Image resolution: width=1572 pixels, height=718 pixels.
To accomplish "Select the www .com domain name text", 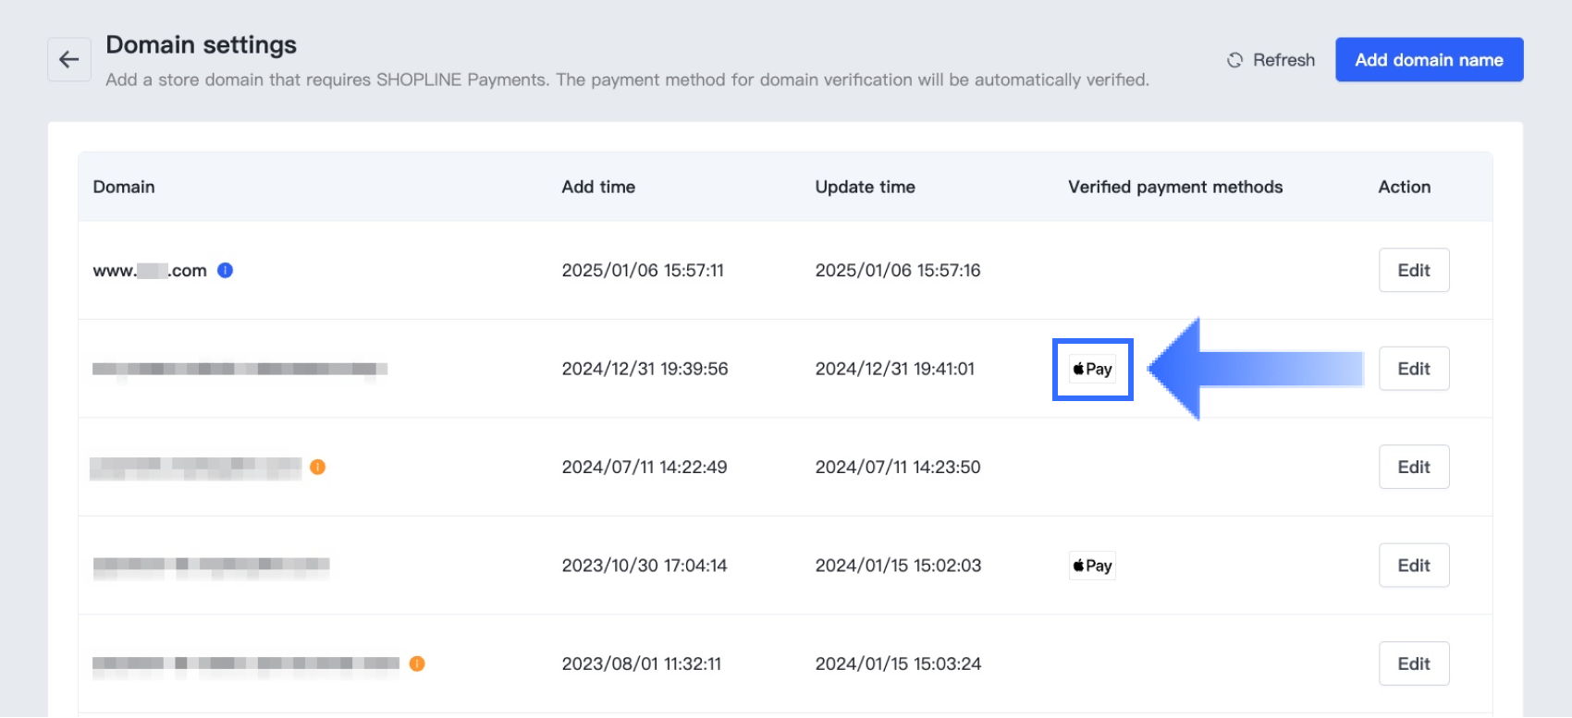I will pos(149,271).
